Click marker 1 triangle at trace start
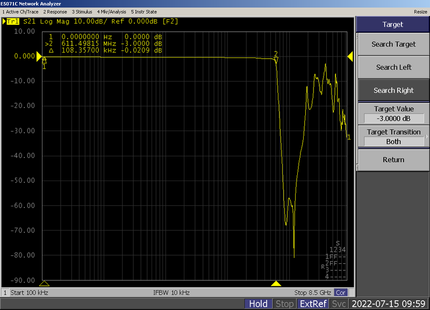The height and width of the screenshot is (310, 430). pyautogui.click(x=44, y=60)
